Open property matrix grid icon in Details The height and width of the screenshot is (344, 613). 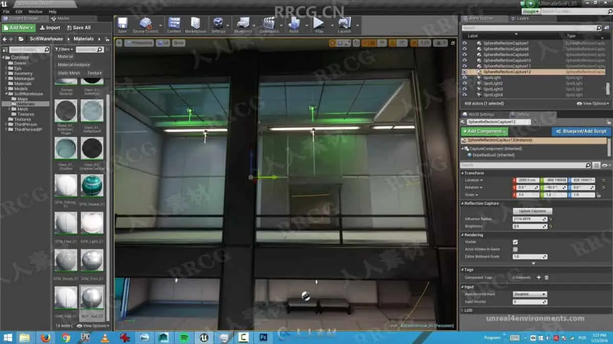click(596, 165)
